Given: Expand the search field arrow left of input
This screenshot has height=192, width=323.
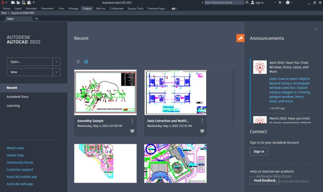Looking at the screenshot, I should [202, 2].
